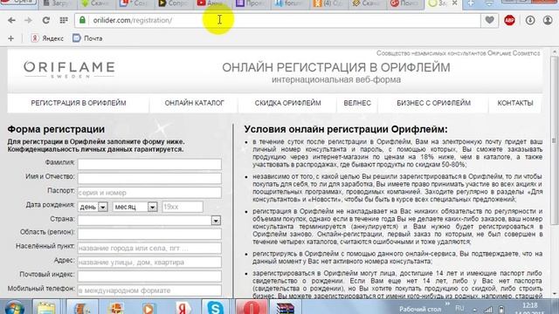Click the Мобильный телефон field
Screen dimensions: 559x314
pos(149,290)
